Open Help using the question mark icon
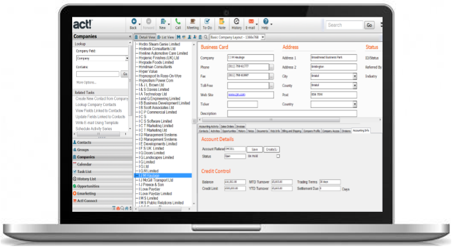This screenshot has height=249, width=453. (x=266, y=22)
